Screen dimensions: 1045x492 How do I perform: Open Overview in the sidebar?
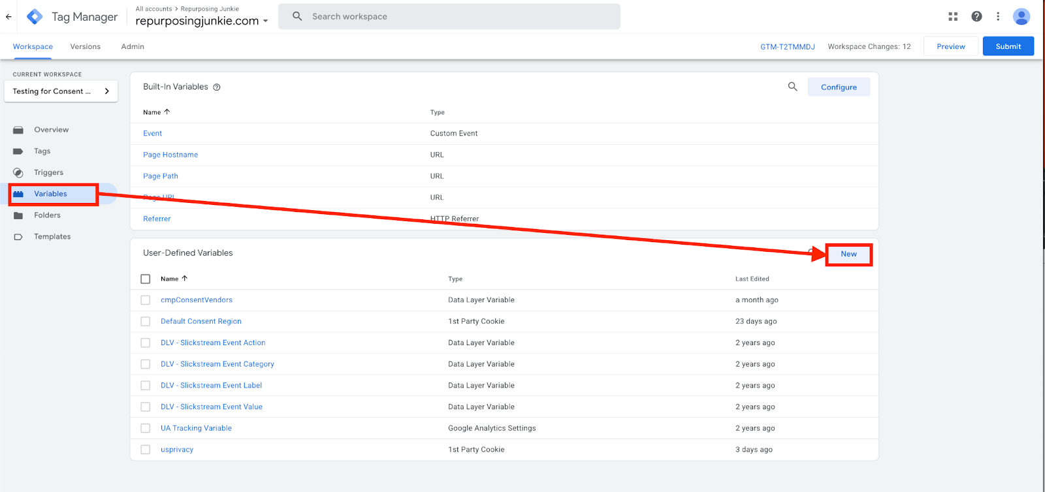coord(52,130)
